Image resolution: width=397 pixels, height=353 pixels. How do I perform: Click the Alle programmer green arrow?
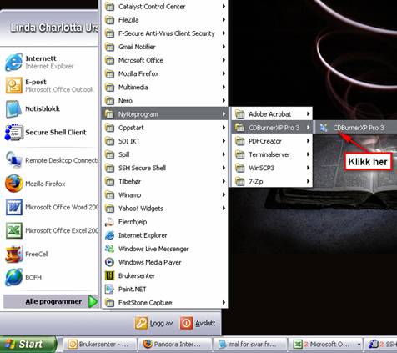93,301
